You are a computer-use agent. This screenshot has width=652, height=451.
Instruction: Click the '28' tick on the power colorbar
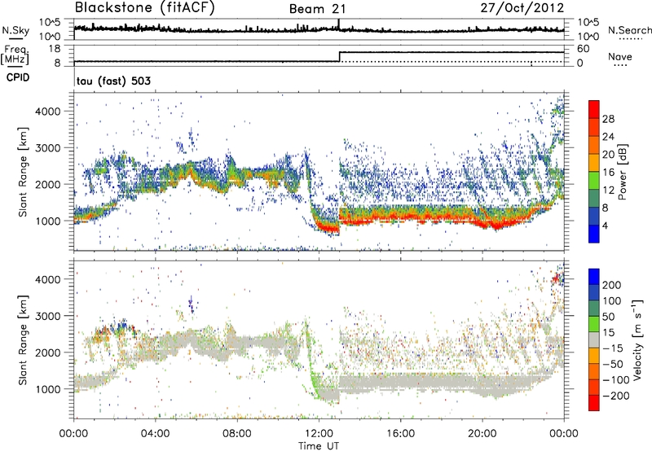(x=608, y=119)
